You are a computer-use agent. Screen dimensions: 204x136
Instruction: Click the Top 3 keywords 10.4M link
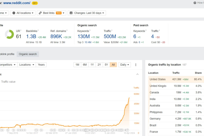[x=88, y=42]
